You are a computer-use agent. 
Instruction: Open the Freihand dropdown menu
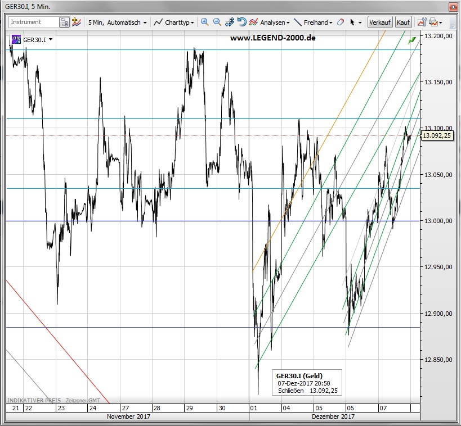[x=318, y=22]
